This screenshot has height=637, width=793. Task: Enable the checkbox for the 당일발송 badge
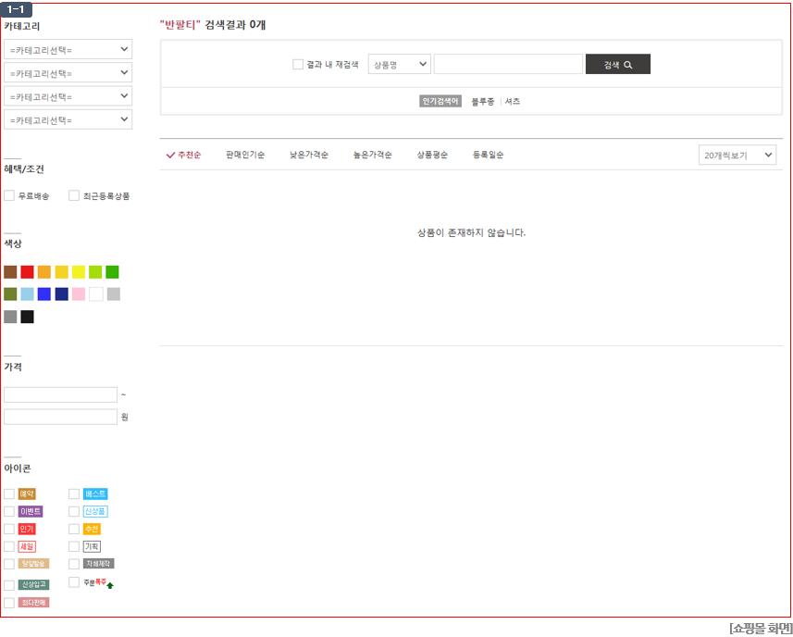[x=9, y=564]
